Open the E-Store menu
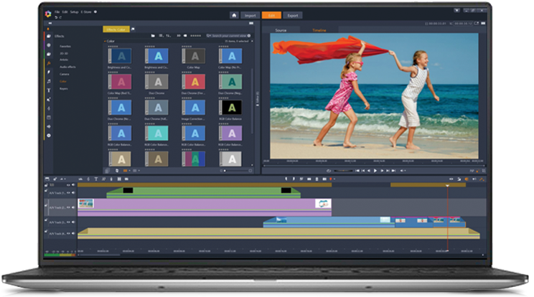Screen dimensions: 534x297 pos(86,12)
